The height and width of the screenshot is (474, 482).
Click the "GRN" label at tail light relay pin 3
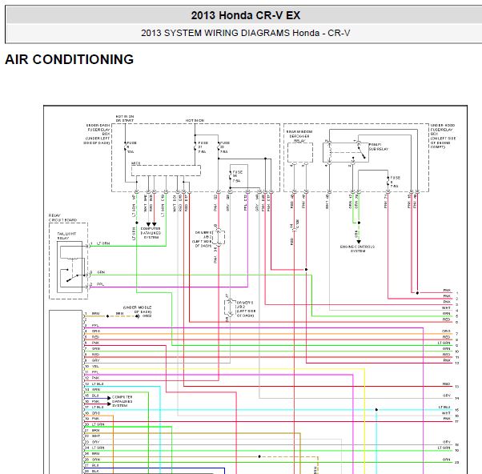coord(101,272)
